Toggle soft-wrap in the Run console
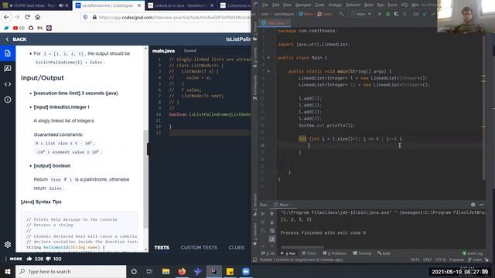The height and width of the screenshot is (278, 495). click(x=271, y=231)
